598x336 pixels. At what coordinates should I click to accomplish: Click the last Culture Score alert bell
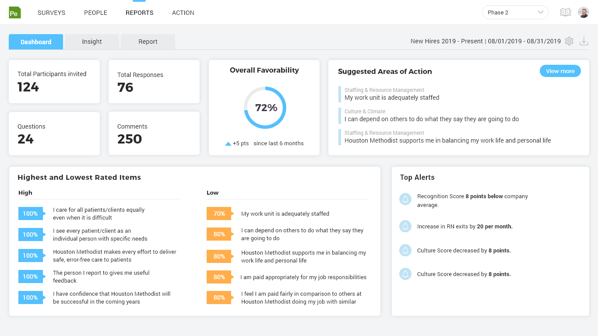pyautogui.click(x=405, y=274)
